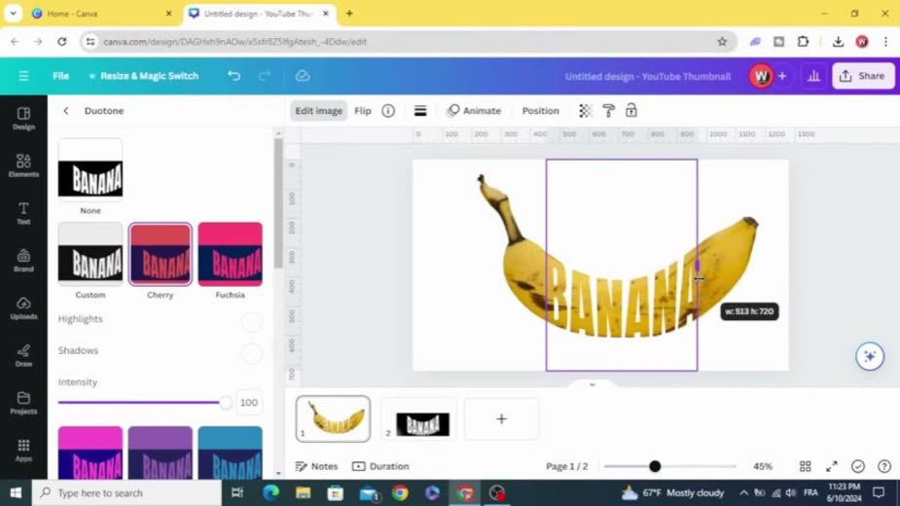Undo the last action

234,76
